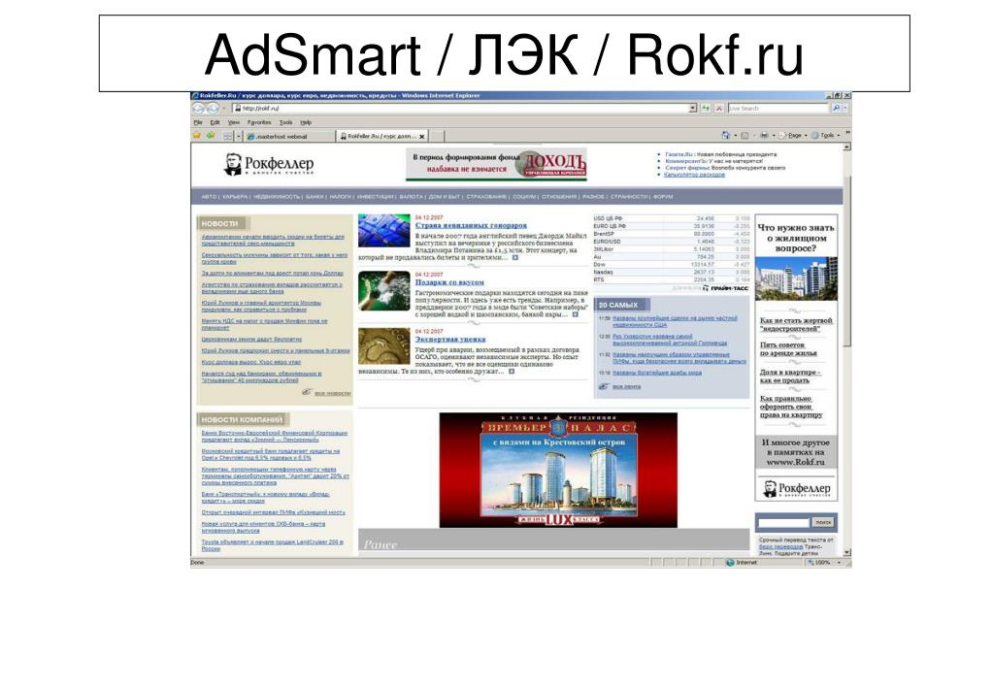Click the page vertical scrollbar thumb
This screenshot has height=687, width=993.
click(846, 260)
